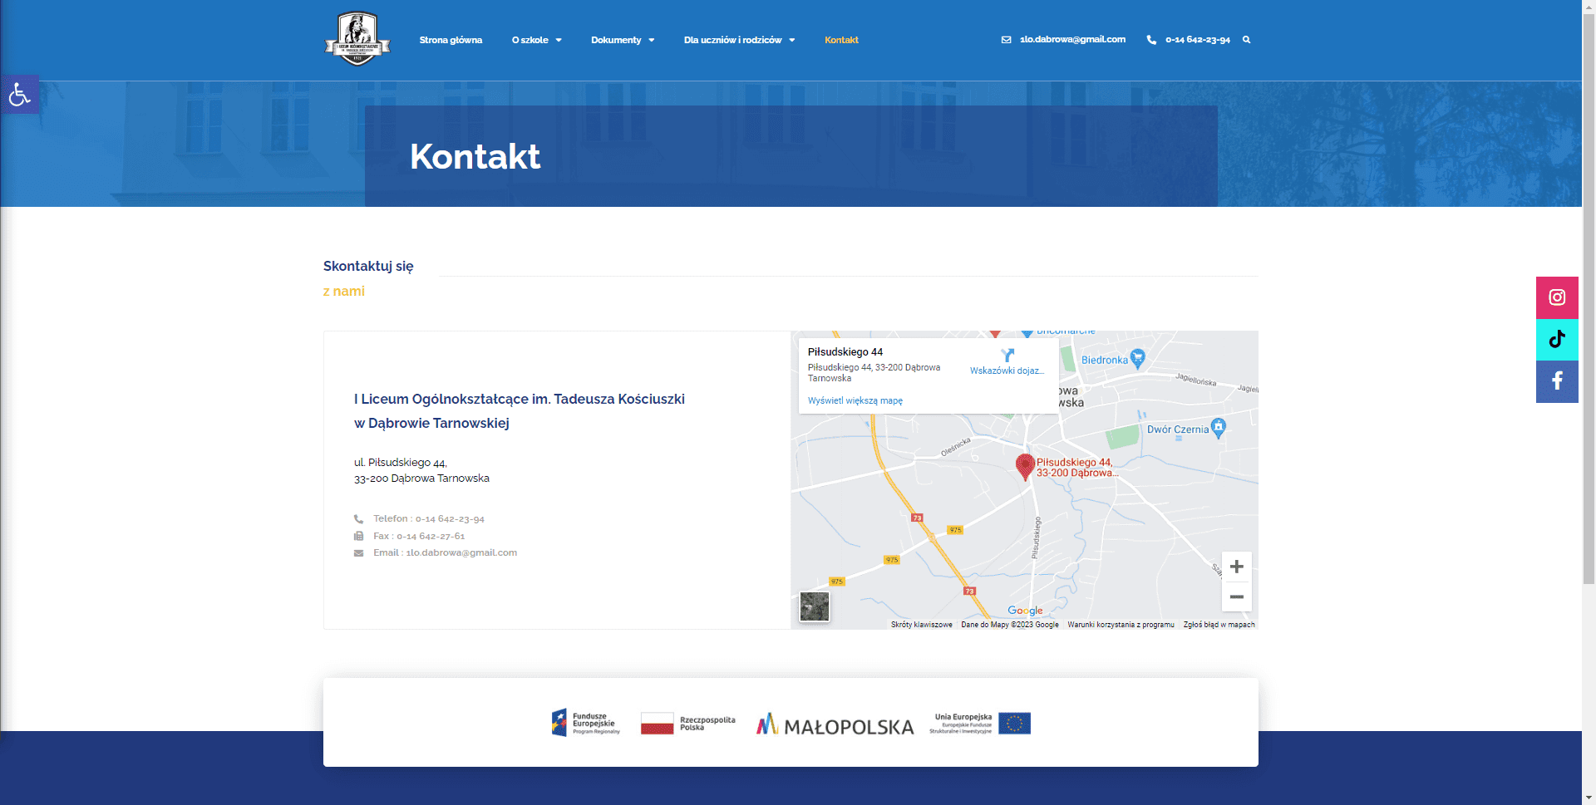This screenshot has height=805, width=1596.
Task: Click the school crest logo
Action: click(357, 39)
